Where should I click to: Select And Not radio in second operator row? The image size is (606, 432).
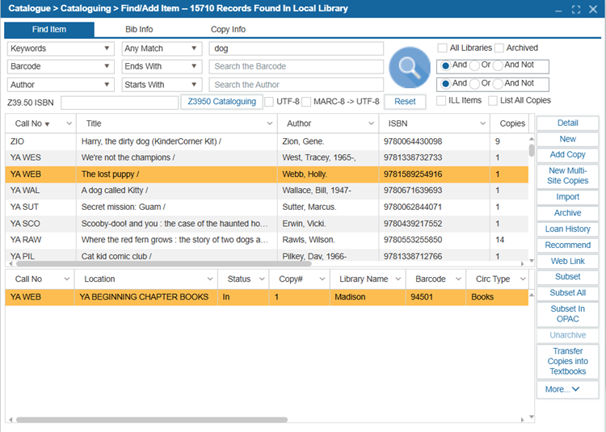[x=498, y=84]
